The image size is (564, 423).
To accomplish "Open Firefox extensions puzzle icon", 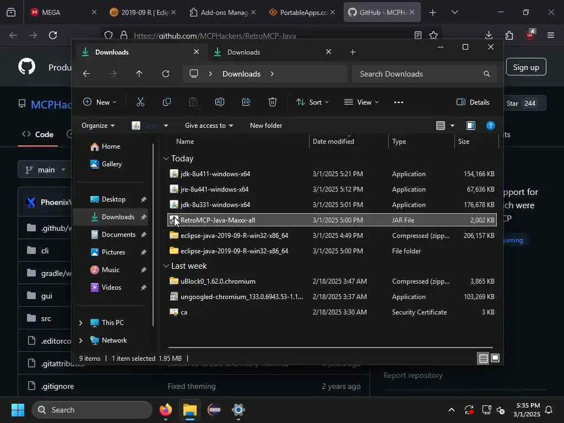I will click(508, 35).
